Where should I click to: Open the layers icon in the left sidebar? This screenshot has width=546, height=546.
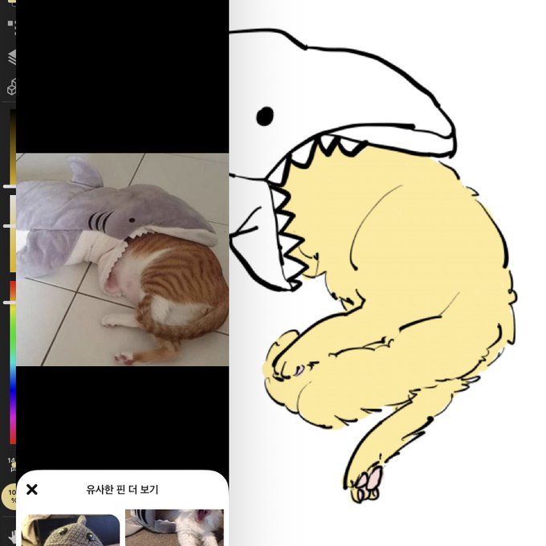[x=12, y=58]
